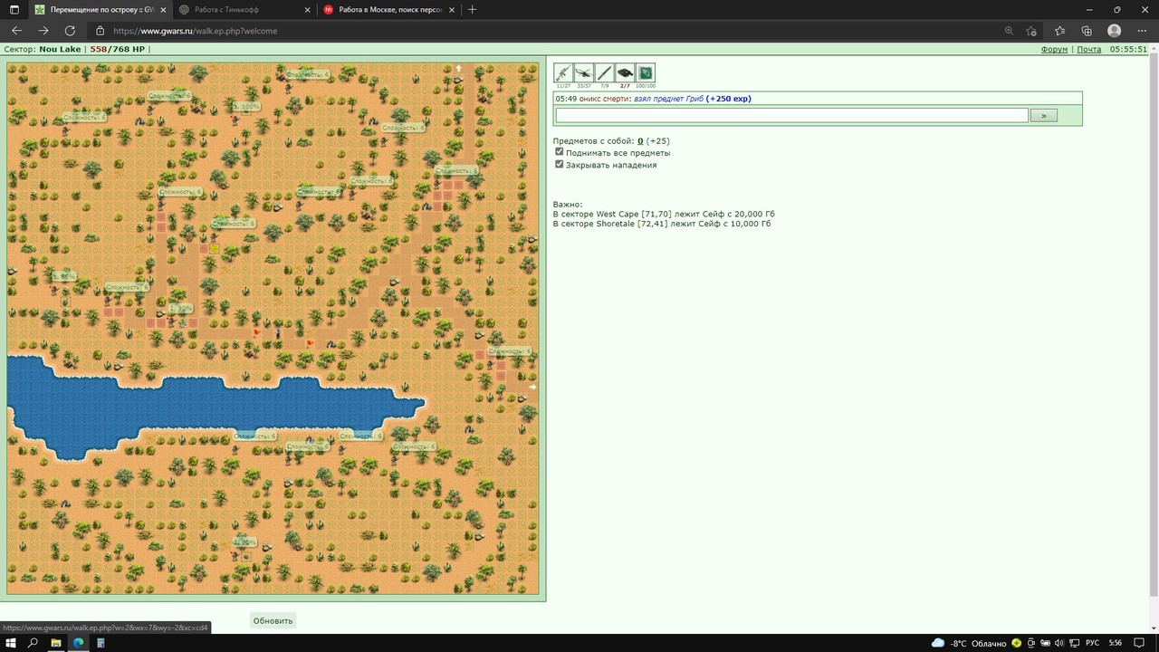Open the tab actions menu icon
The width and height of the screenshot is (1159, 652).
click(14, 9)
